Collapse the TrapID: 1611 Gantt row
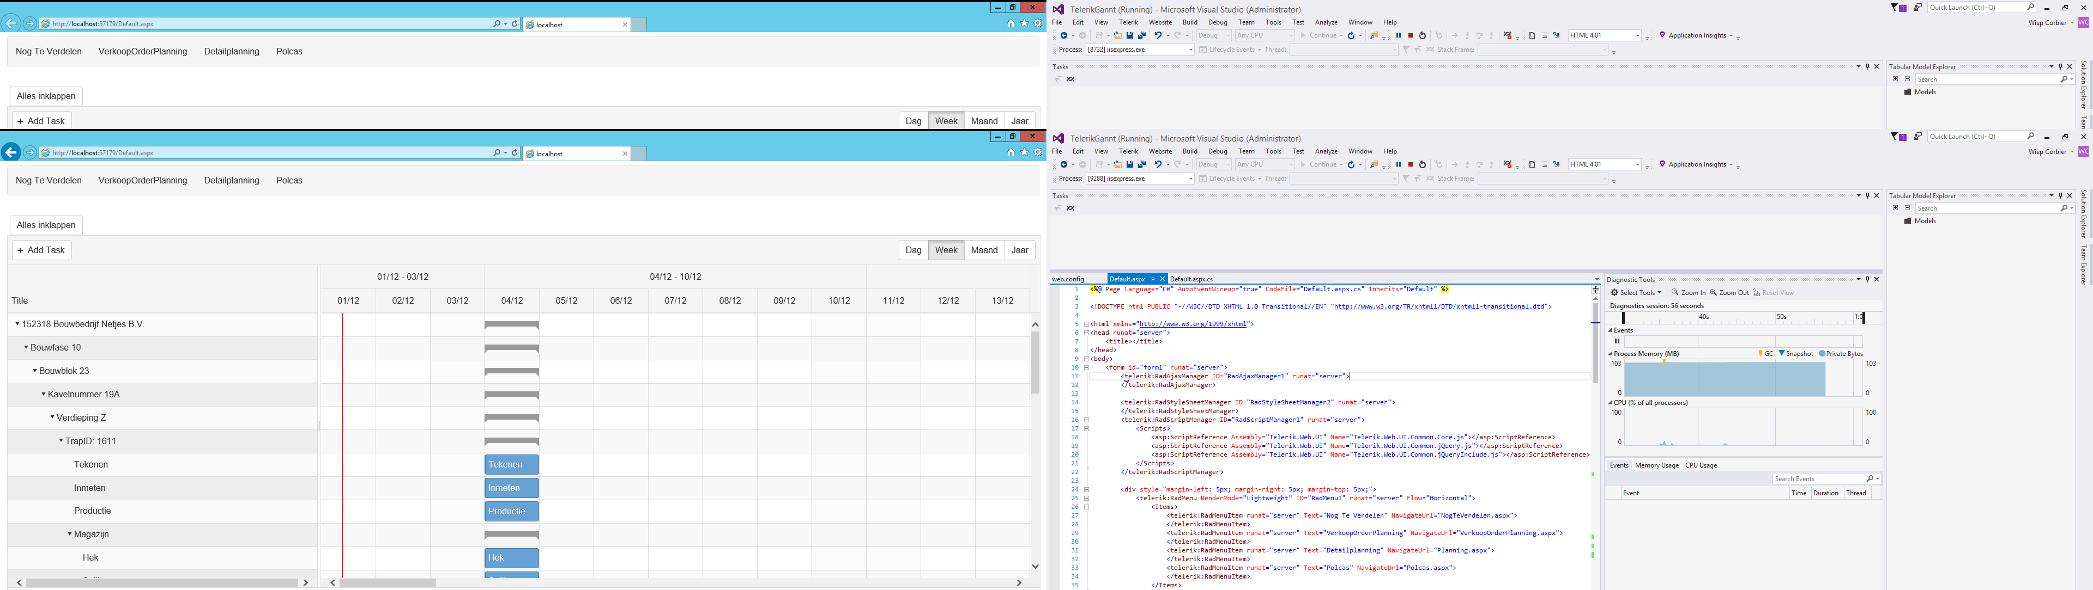 61,441
